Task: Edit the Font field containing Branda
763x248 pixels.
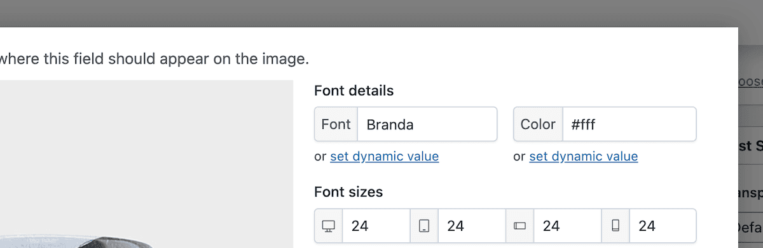Action: (x=427, y=124)
